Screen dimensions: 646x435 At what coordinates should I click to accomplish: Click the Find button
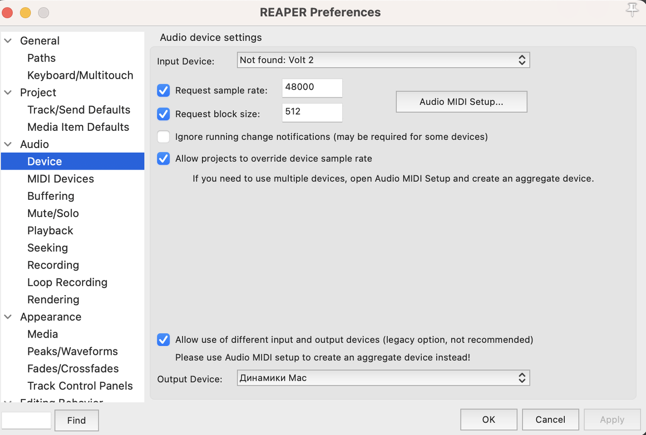click(x=76, y=420)
